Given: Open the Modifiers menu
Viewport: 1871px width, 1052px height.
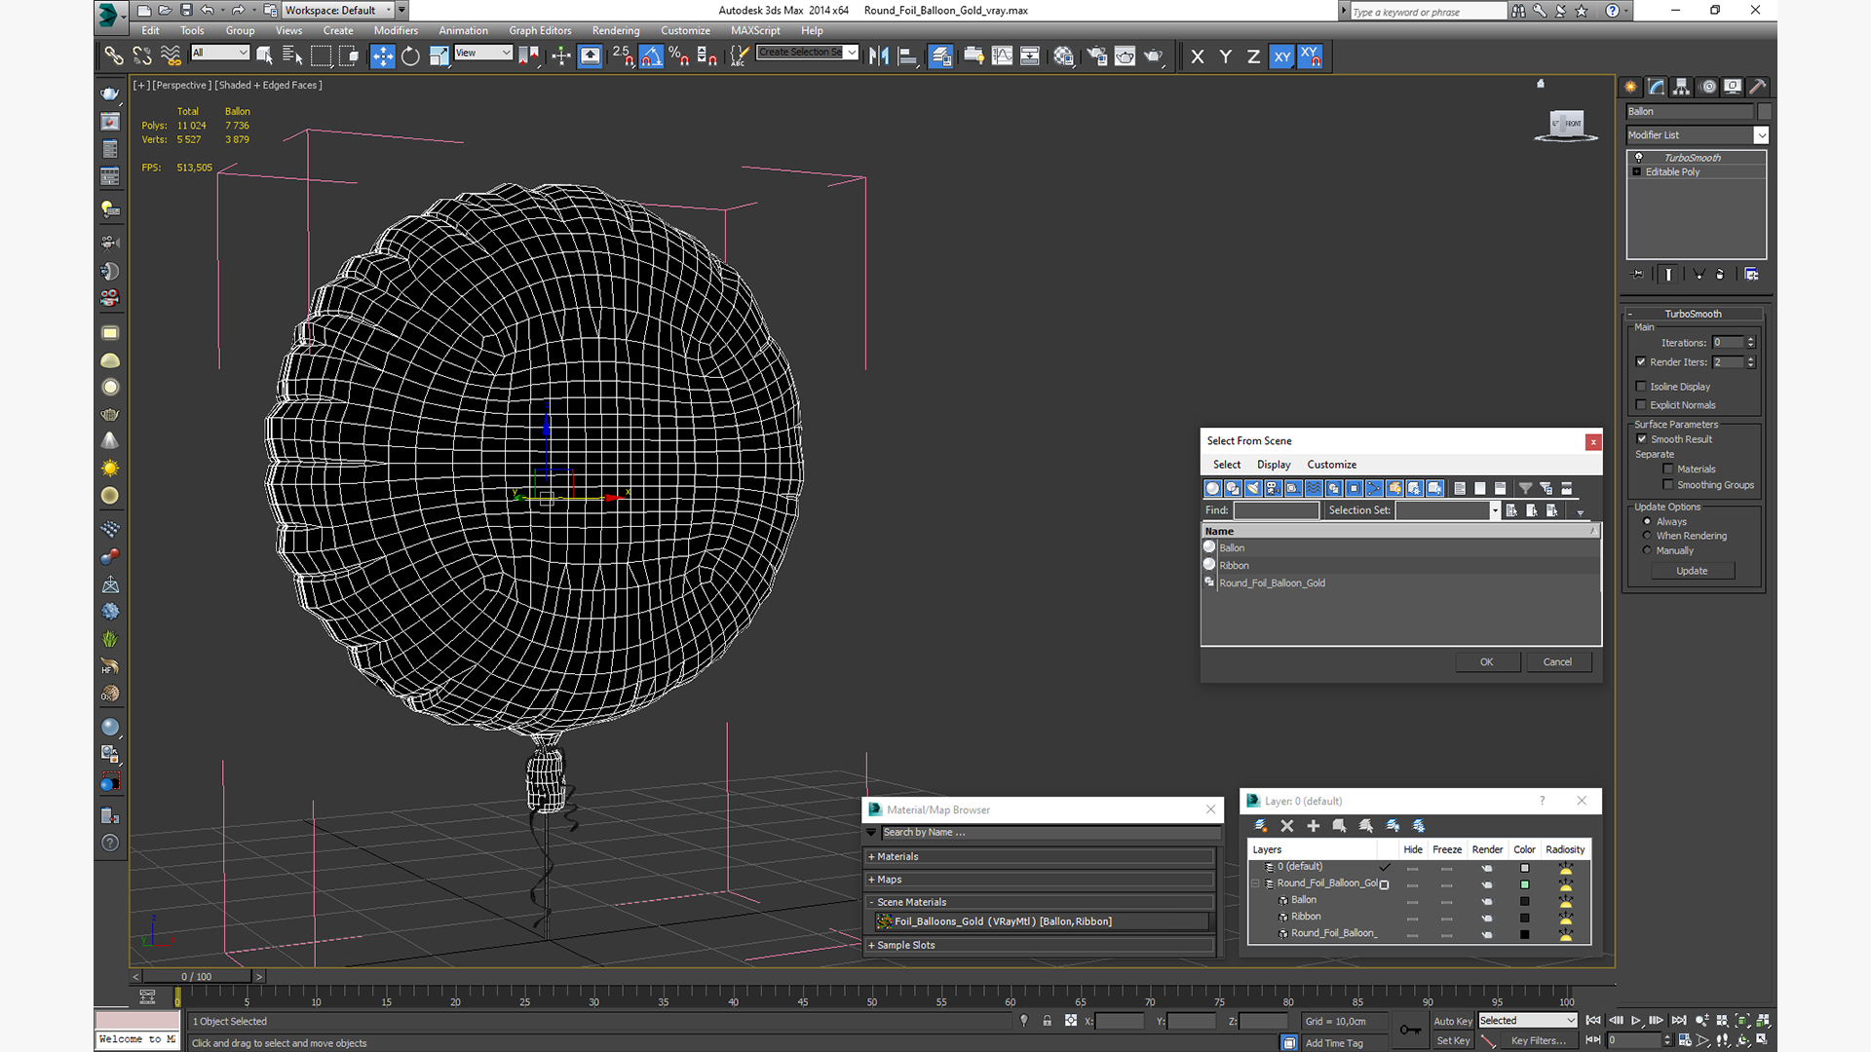Looking at the screenshot, I should 396,31.
